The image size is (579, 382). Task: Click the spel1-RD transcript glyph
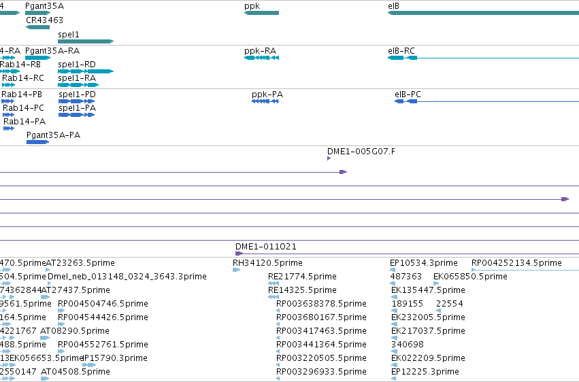[86, 71]
